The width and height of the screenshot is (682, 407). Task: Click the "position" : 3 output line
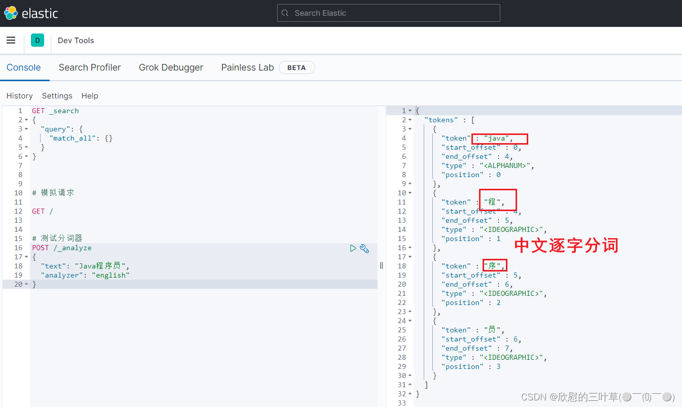pyautogui.click(x=471, y=366)
